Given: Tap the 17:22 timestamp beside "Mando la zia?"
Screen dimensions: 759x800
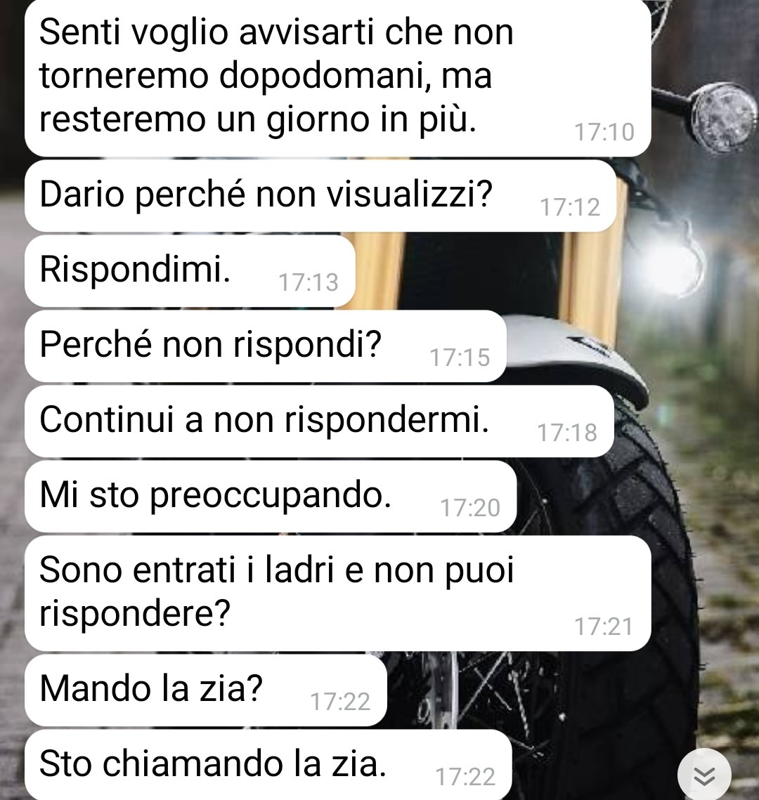Looking at the screenshot, I should (x=340, y=702).
